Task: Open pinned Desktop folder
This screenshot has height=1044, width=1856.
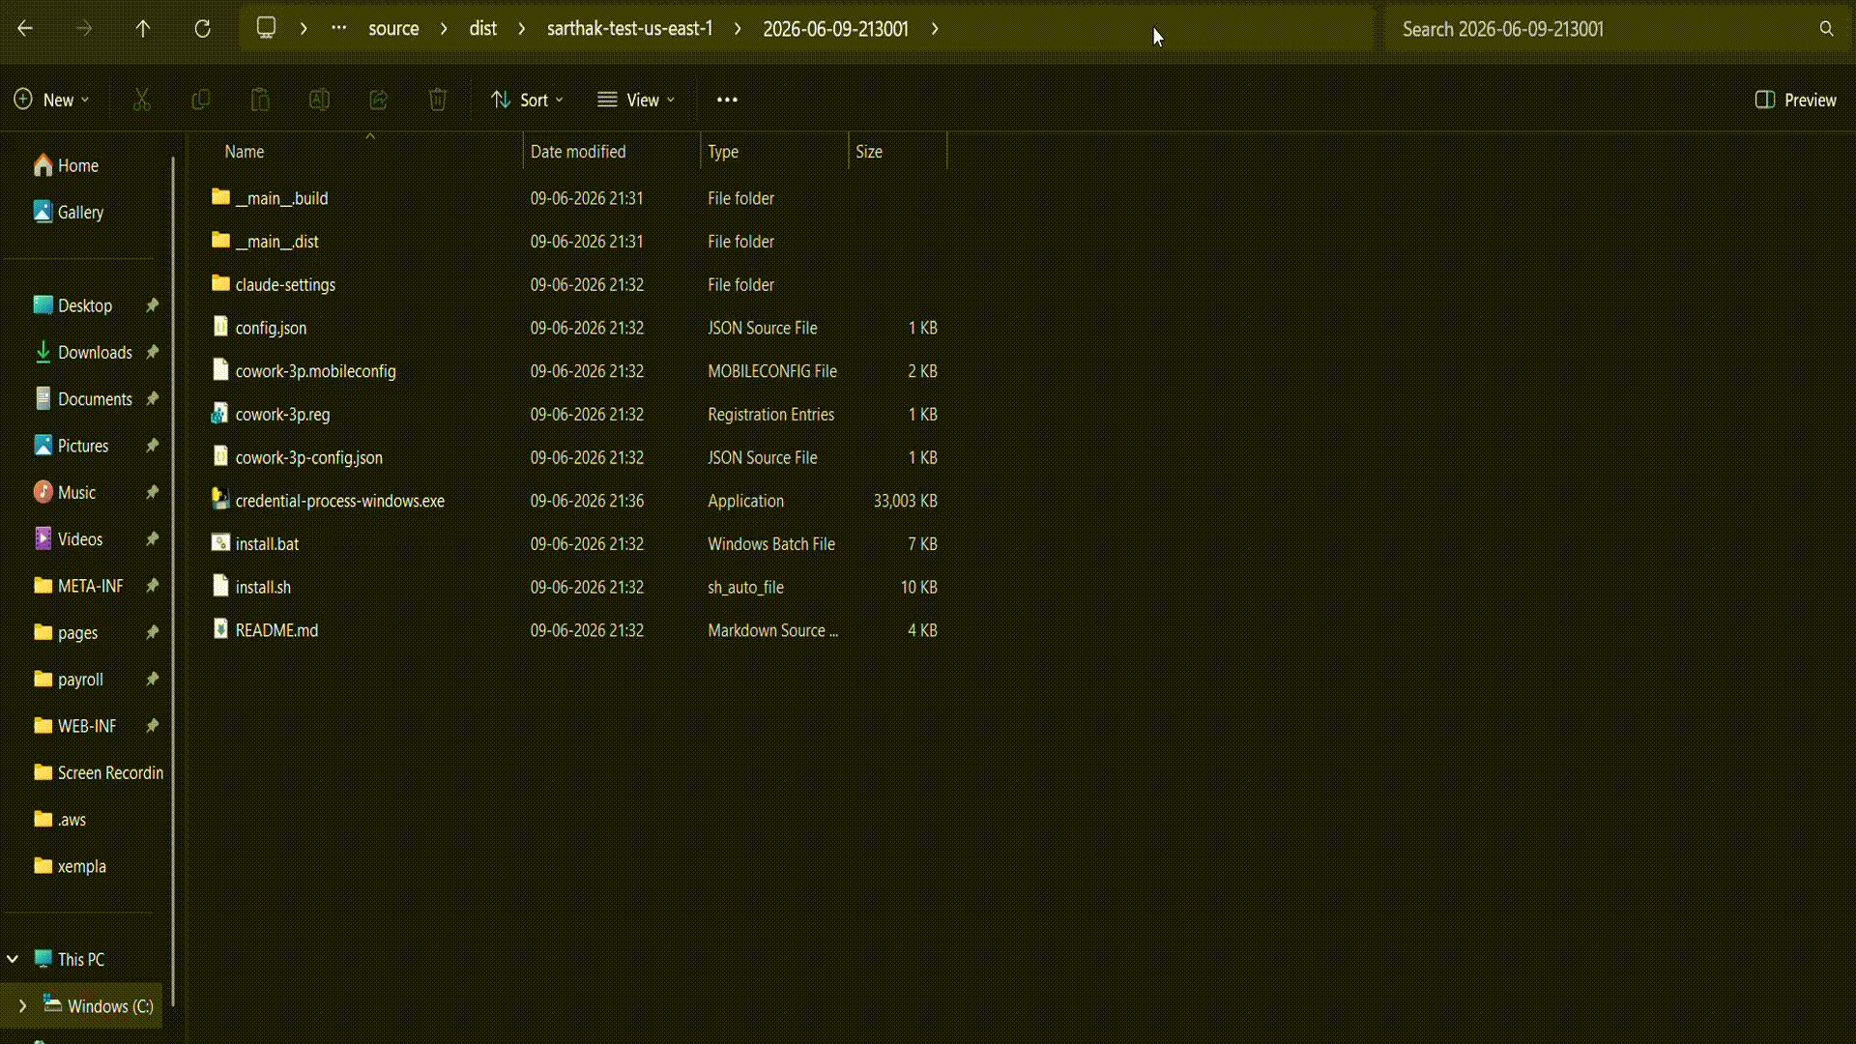Action: coord(85,305)
